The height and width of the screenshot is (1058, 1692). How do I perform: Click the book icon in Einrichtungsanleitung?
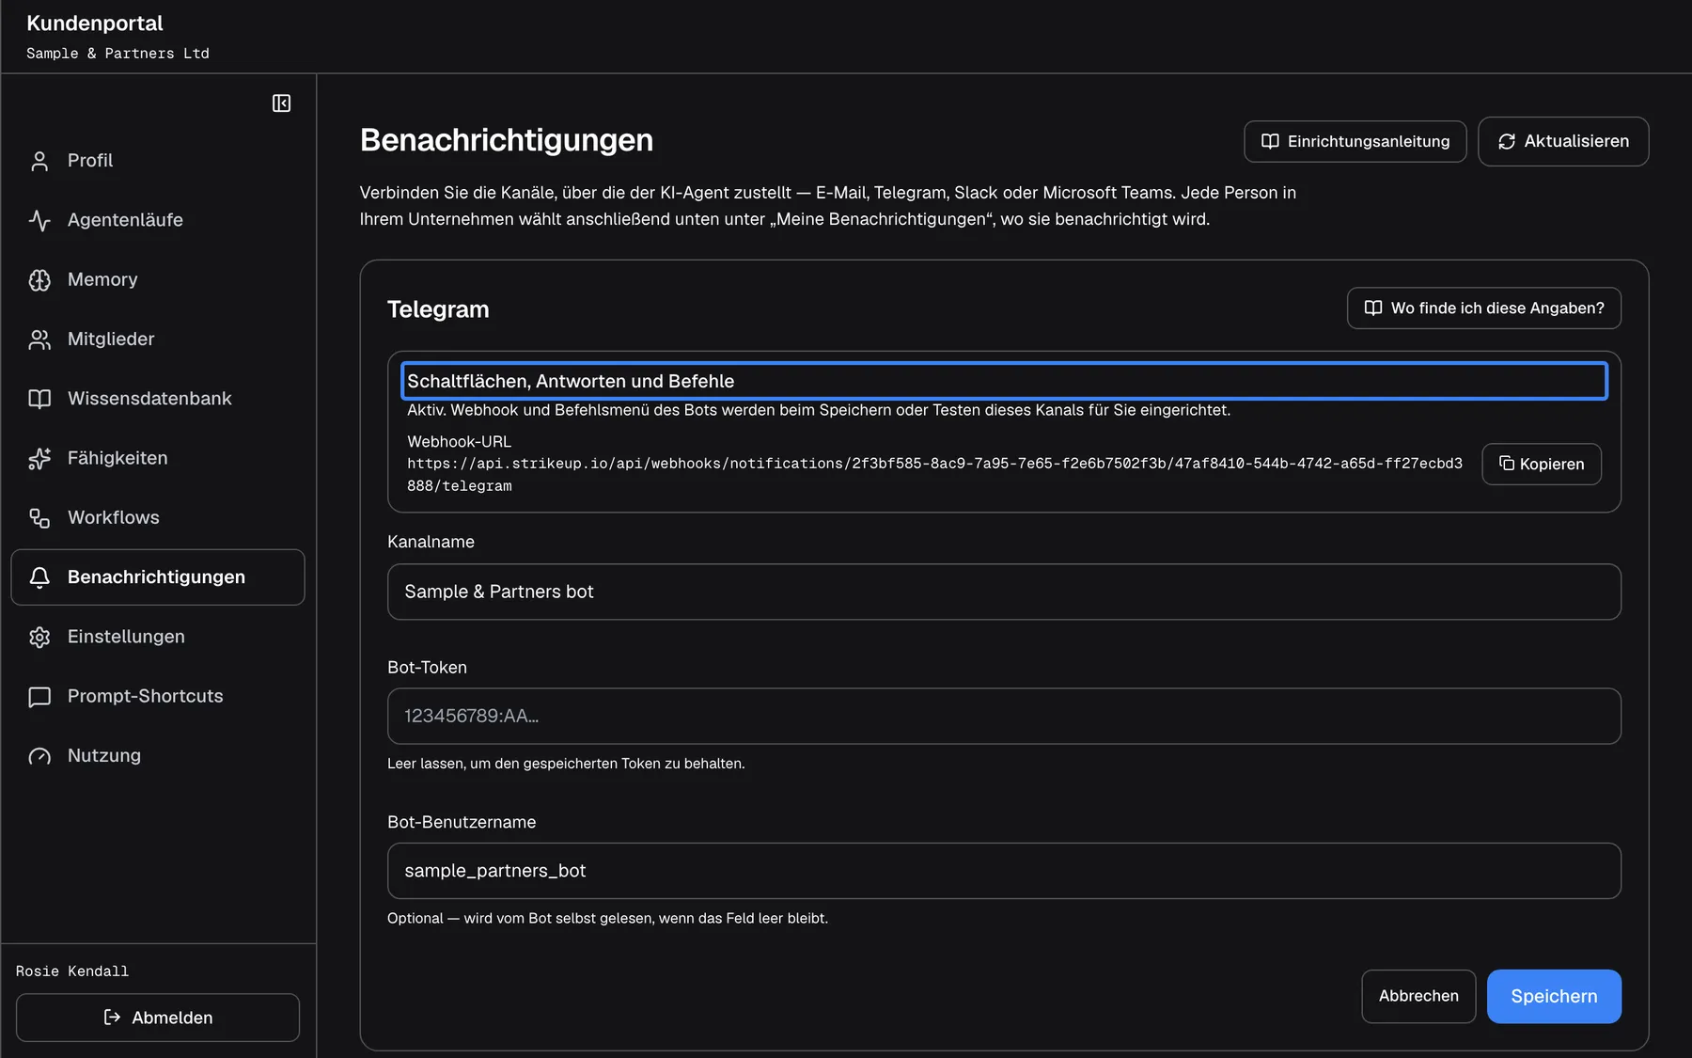tap(1270, 141)
